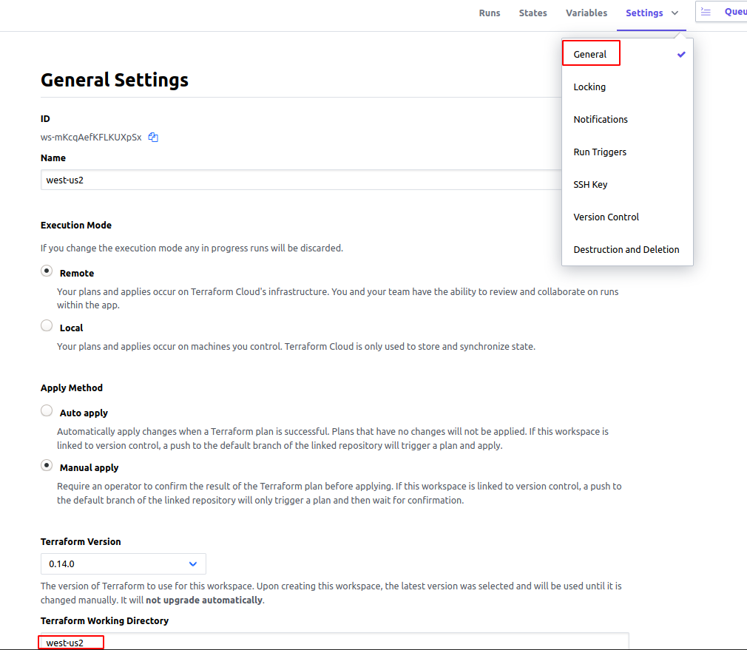Open Version Control settings
The image size is (747, 650).
click(627, 217)
